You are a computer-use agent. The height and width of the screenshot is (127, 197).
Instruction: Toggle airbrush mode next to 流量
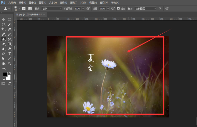pos(113,8)
